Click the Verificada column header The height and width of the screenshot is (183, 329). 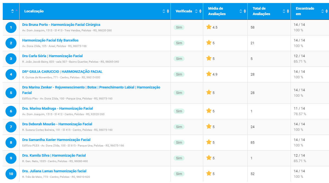click(x=184, y=11)
